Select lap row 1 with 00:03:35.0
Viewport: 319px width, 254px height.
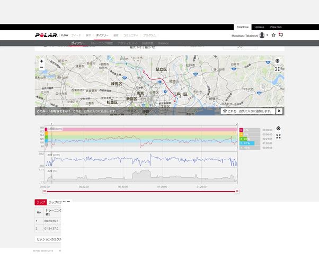(x=48, y=221)
